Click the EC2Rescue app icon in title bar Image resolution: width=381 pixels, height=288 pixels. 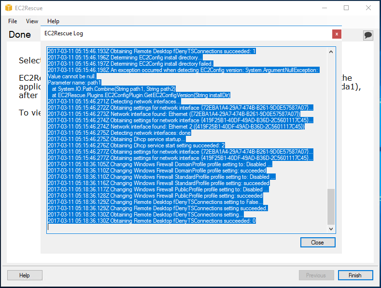pyautogui.click(x=9, y=8)
